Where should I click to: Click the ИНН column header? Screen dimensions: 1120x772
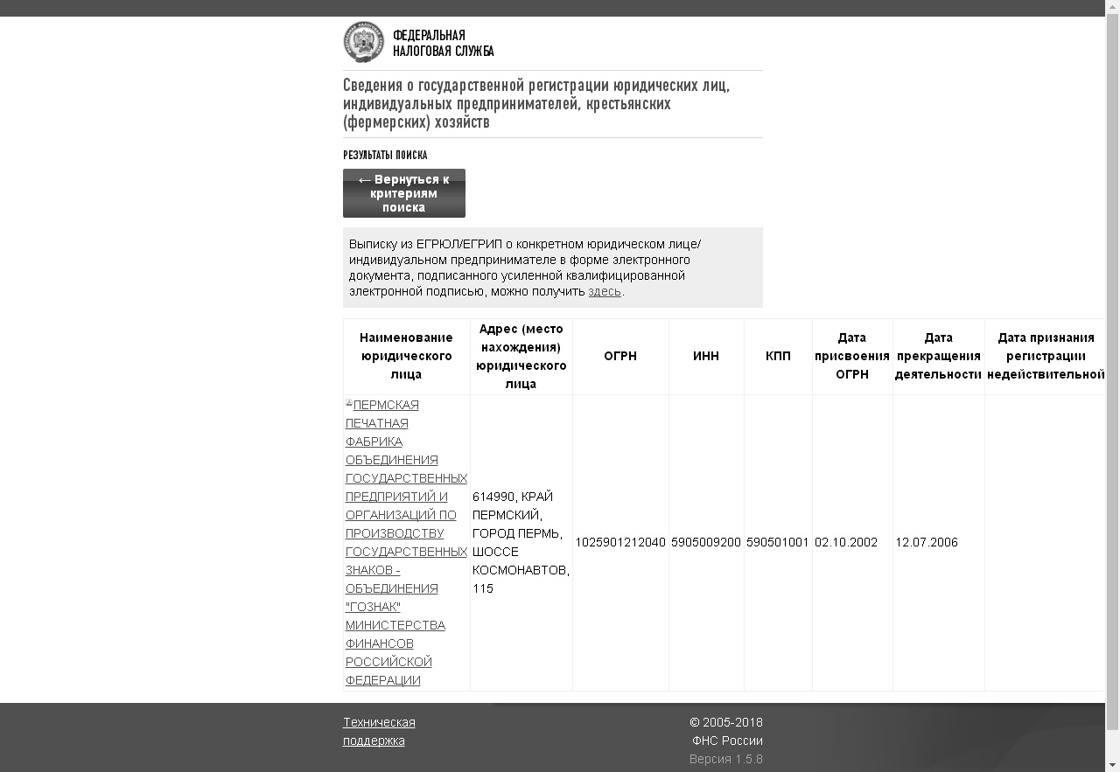pyautogui.click(x=706, y=356)
